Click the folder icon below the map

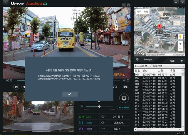(172, 61)
